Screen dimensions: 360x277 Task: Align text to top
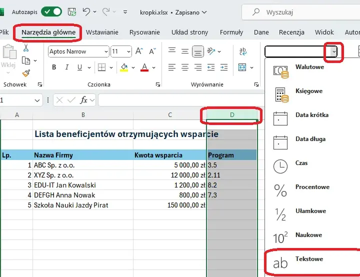[x=172, y=50]
